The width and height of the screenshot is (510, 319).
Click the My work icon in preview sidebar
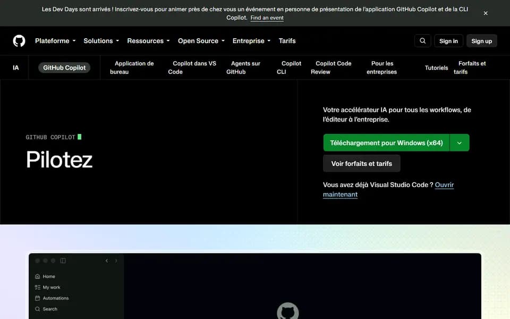(x=37, y=287)
